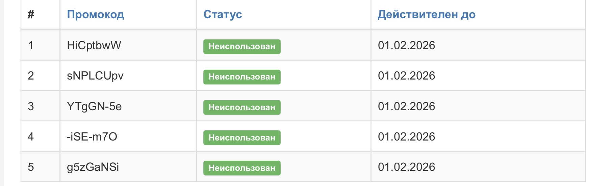Click the expiry date in row 5
589x186 pixels.
click(406, 167)
